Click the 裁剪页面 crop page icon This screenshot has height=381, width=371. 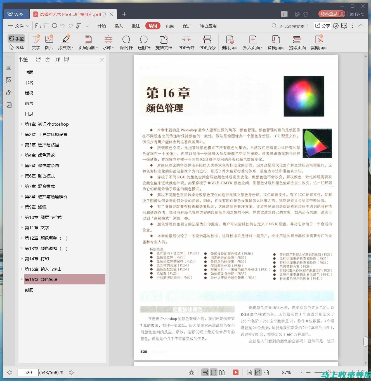319,39
